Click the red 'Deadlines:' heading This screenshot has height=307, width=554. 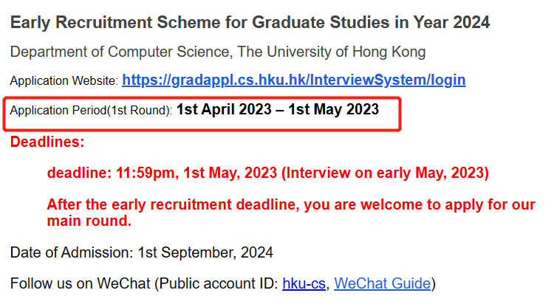(47, 141)
